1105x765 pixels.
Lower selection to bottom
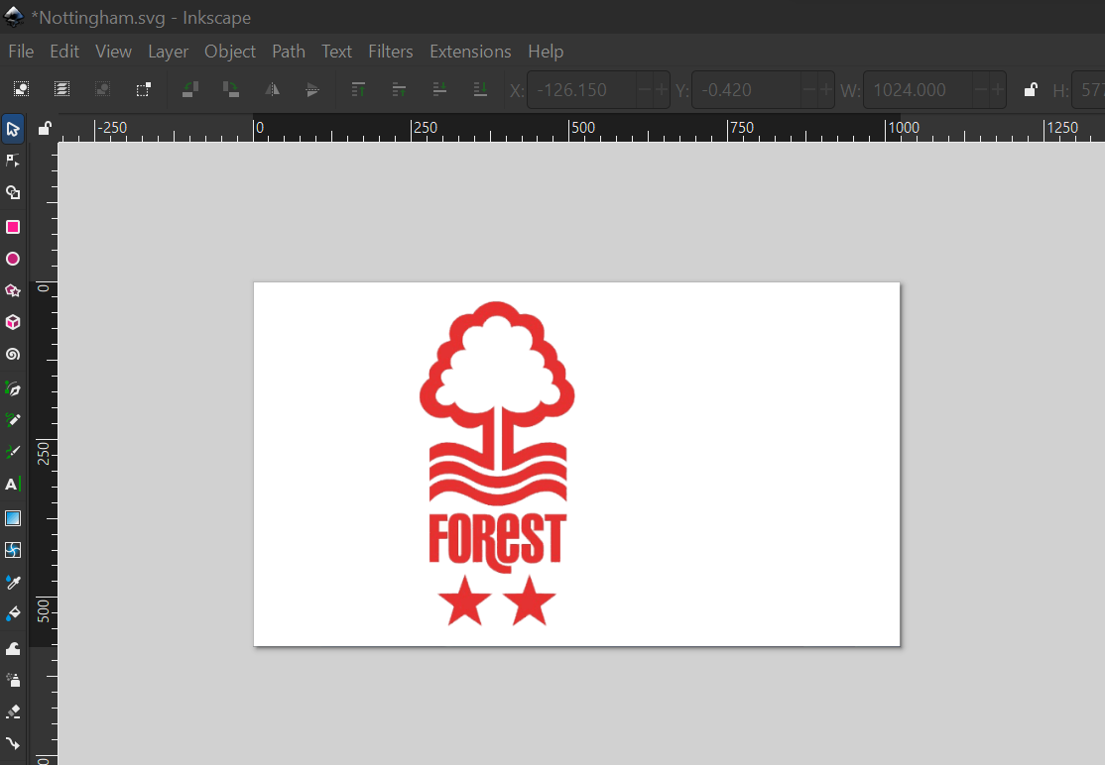(481, 89)
